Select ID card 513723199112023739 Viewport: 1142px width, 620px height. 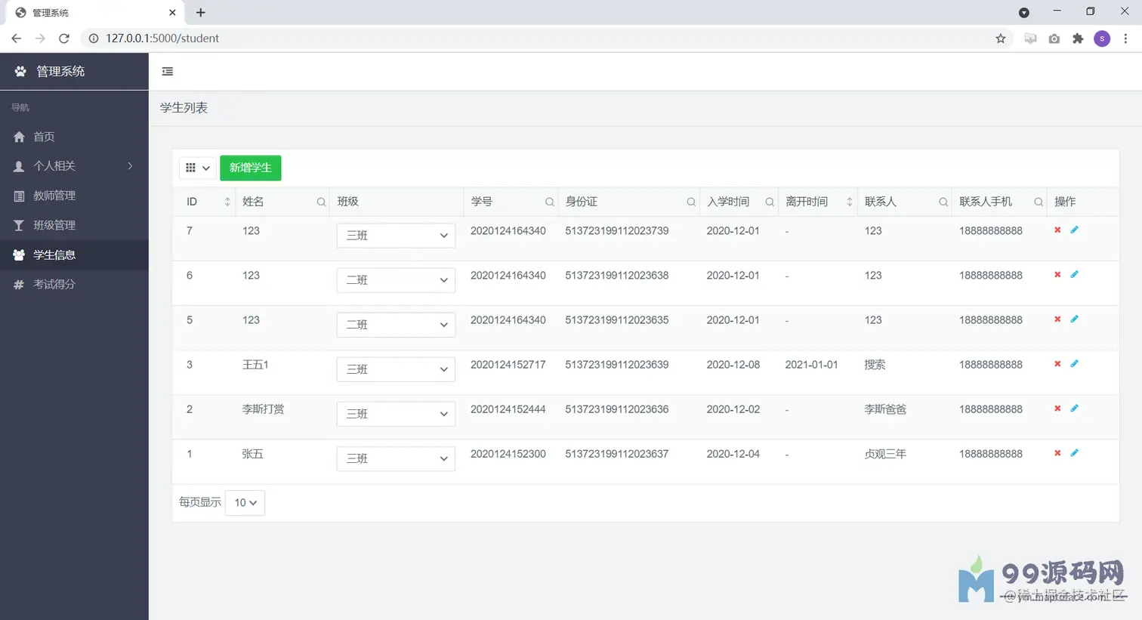[617, 231]
